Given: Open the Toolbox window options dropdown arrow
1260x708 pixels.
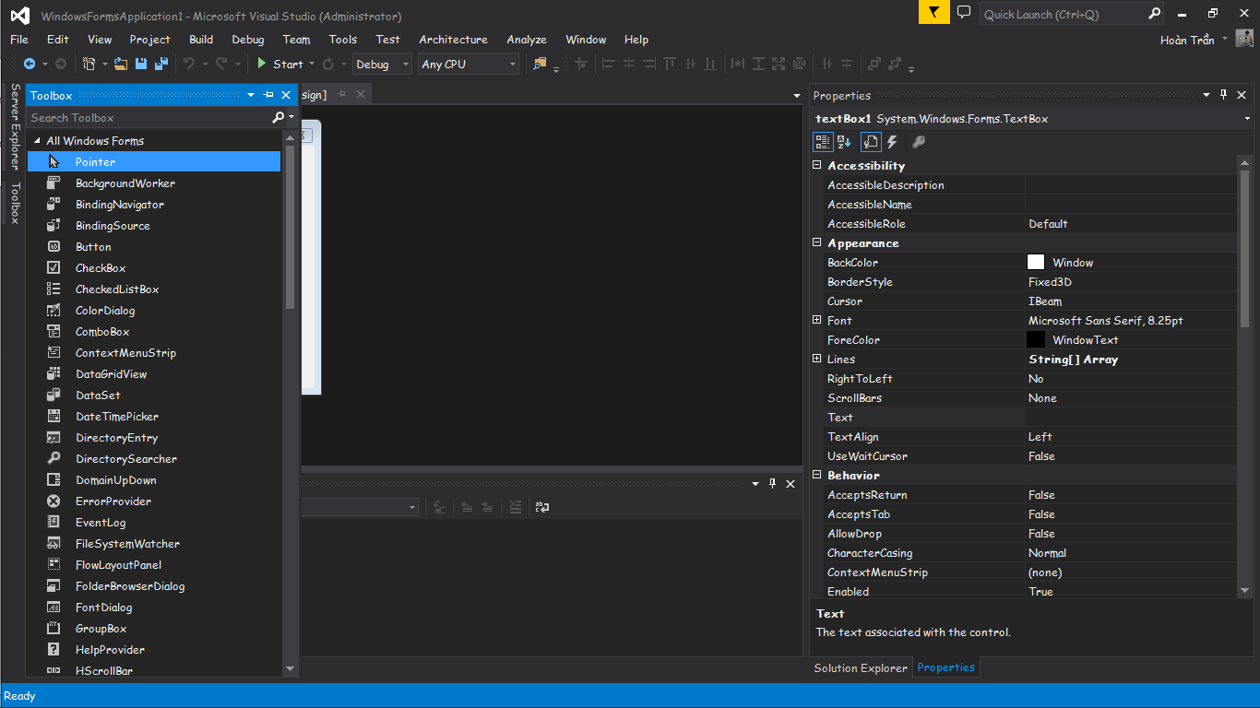Looking at the screenshot, I should pos(251,95).
